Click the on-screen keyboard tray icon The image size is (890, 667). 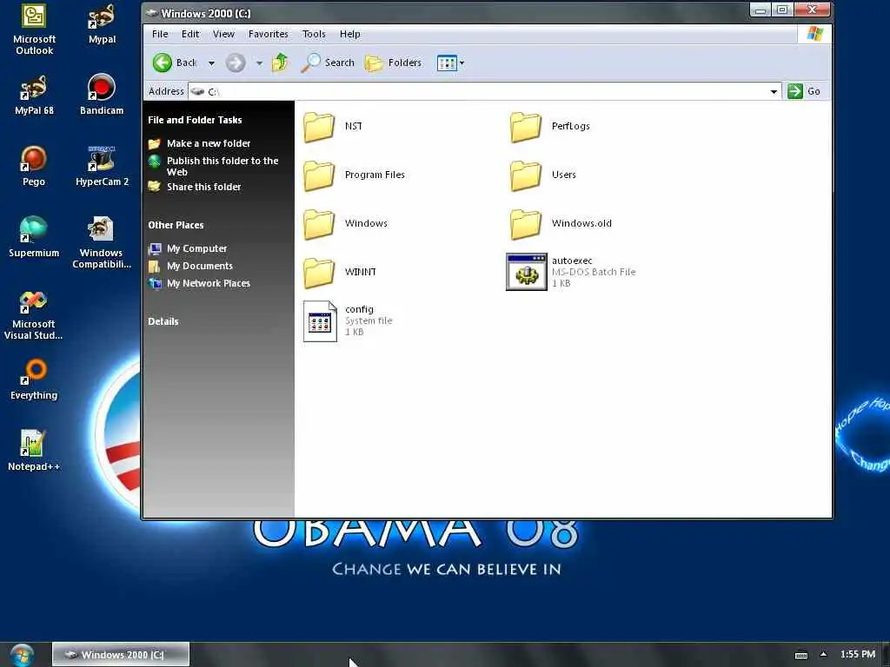(801, 655)
